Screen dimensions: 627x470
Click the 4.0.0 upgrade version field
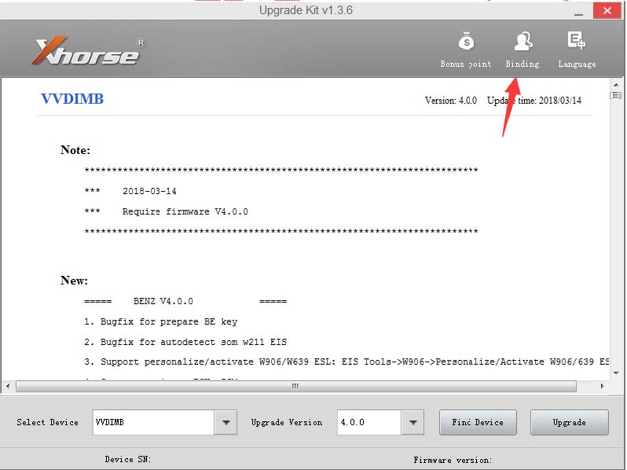(x=369, y=422)
